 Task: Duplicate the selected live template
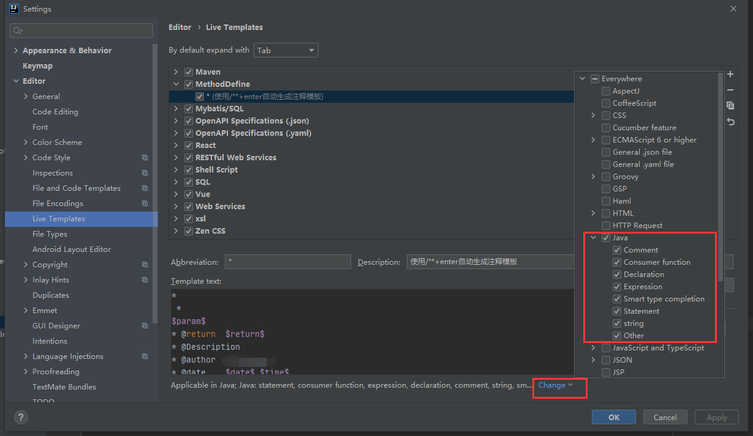[x=730, y=105]
